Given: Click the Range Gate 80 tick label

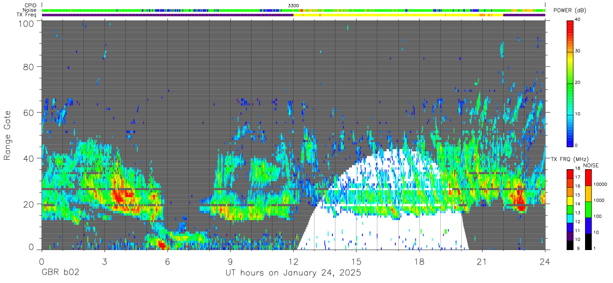Looking at the screenshot, I should tap(28, 66).
